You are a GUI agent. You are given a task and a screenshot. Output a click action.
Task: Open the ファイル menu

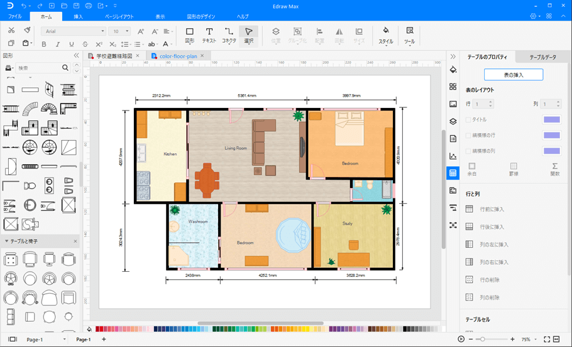click(x=15, y=16)
